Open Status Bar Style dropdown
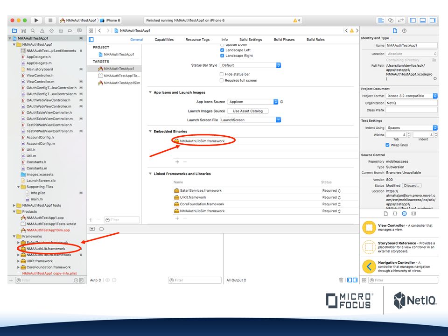The width and height of the screenshot is (448, 336). coord(250,65)
